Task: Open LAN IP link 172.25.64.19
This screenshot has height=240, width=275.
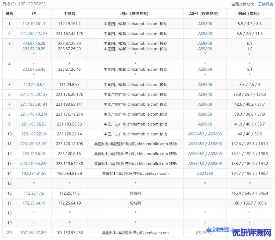Action: coord(34,203)
